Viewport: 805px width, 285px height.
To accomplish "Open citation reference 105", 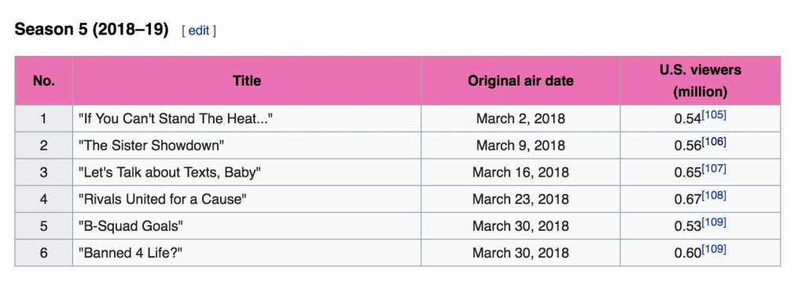I will (x=714, y=115).
